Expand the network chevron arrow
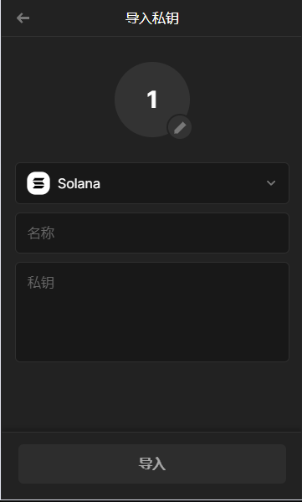The height and width of the screenshot is (502, 302). click(x=271, y=183)
